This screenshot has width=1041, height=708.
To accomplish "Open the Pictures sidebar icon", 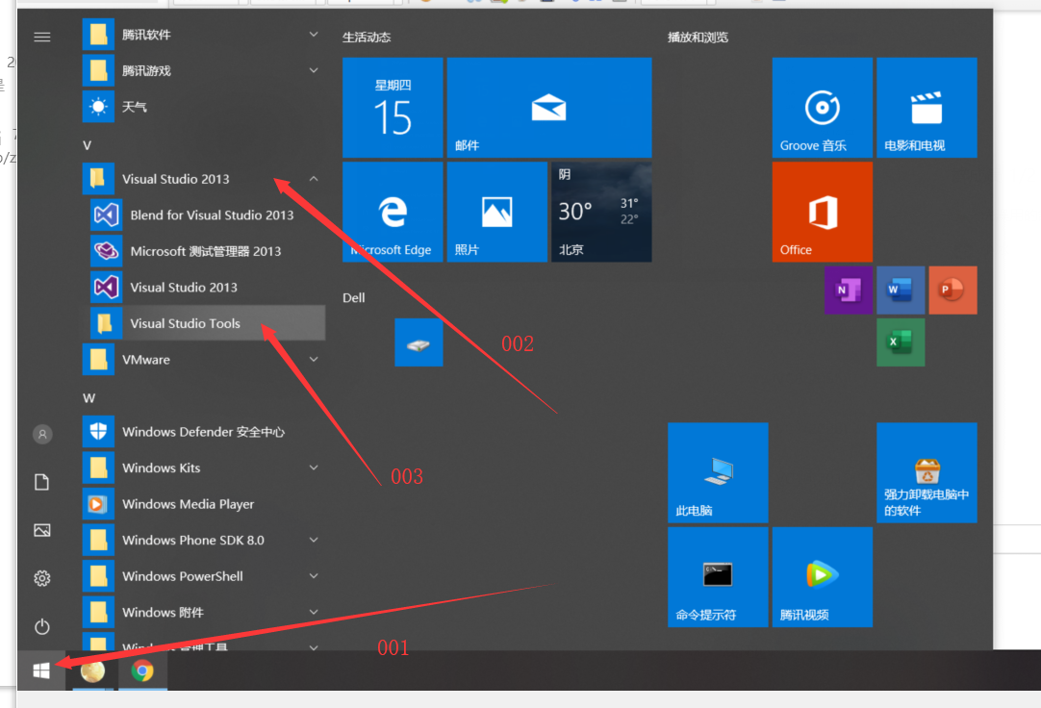I will click(x=41, y=530).
